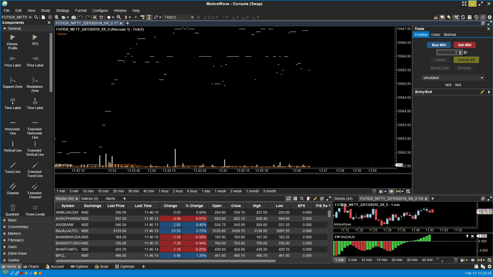Expand the Entry/Exit section arrow
Viewport: 493px width, 277px height.
pyautogui.click(x=489, y=92)
